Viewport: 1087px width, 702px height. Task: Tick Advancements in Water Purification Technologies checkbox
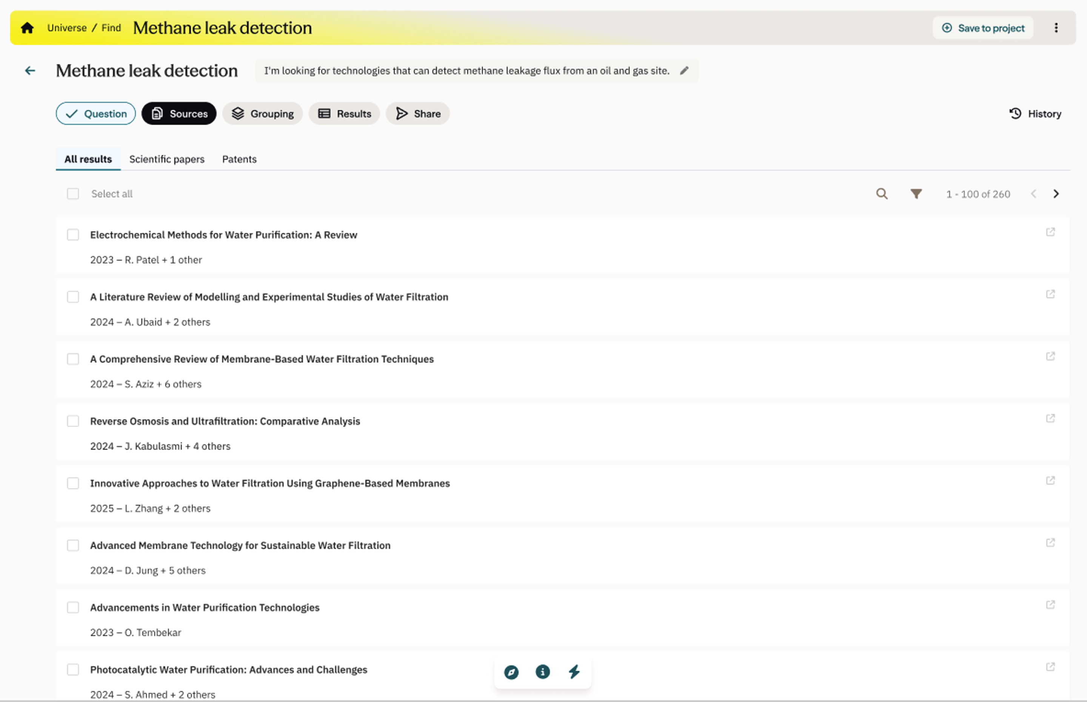click(x=73, y=607)
